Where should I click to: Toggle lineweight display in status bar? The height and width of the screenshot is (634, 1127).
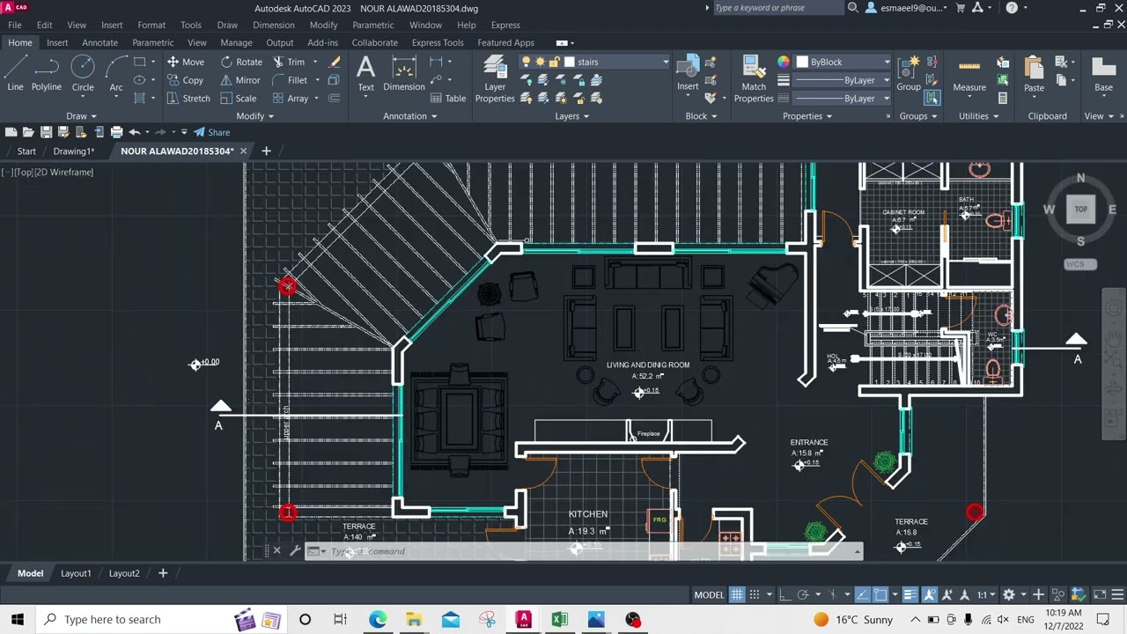click(910, 594)
